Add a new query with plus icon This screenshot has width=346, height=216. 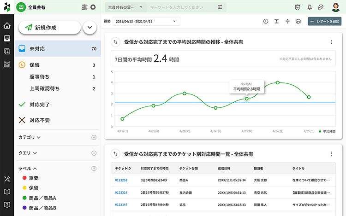tap(94, 153)
